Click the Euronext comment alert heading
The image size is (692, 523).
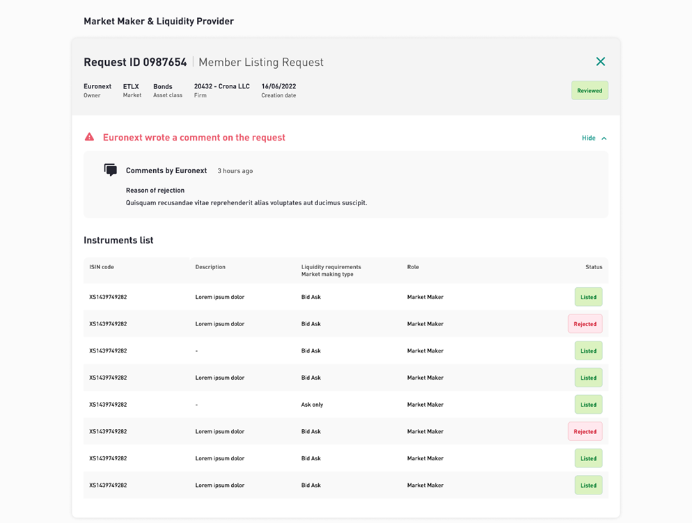(x=194, y=138)
